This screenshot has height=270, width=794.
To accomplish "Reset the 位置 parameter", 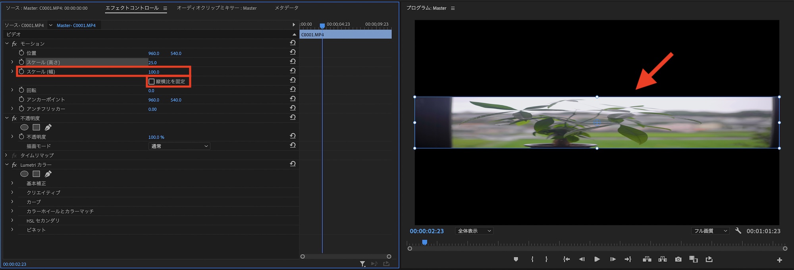I will point(293,52).
